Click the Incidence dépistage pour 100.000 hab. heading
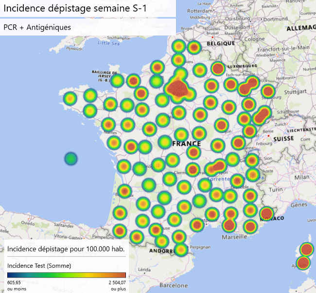This screenshot has height=293, width=316. [66, 249]
